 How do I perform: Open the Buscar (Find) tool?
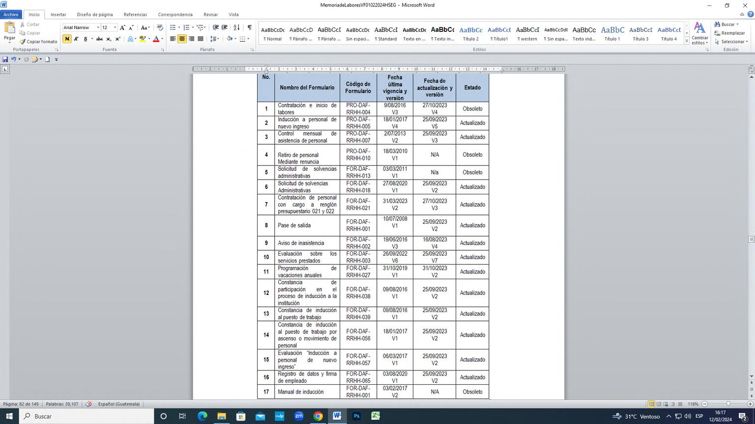[726, 24]
